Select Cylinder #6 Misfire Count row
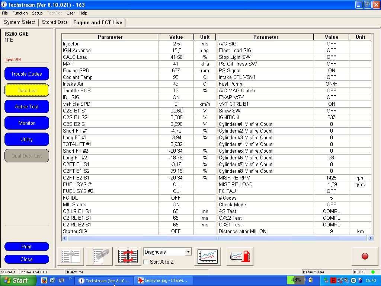This screenshot has width=381, height=286. click(x=295, y=158)
